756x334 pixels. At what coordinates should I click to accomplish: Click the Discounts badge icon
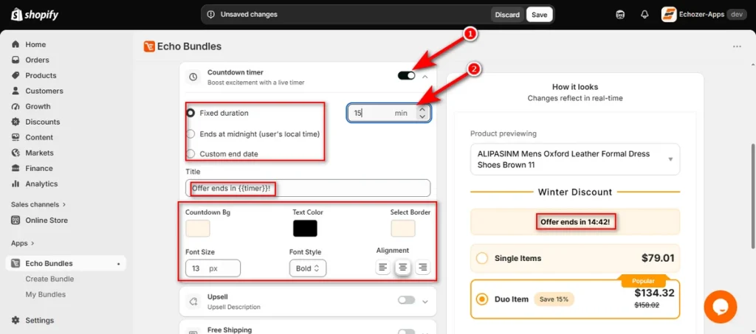[x=16, y=122]
